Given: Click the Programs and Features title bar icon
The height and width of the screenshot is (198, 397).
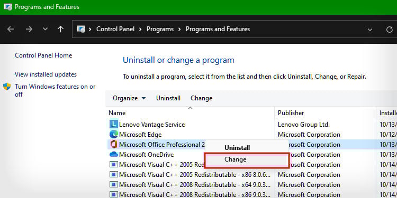Looking at the screenshot, I should pyautogui.click(x=8, y=7).
